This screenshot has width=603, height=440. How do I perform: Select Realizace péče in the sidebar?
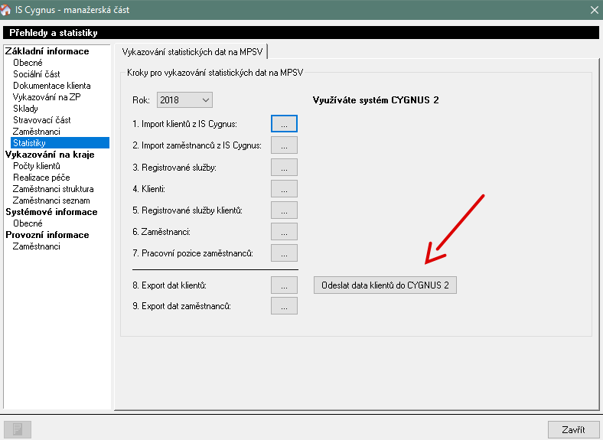(41, 178)
